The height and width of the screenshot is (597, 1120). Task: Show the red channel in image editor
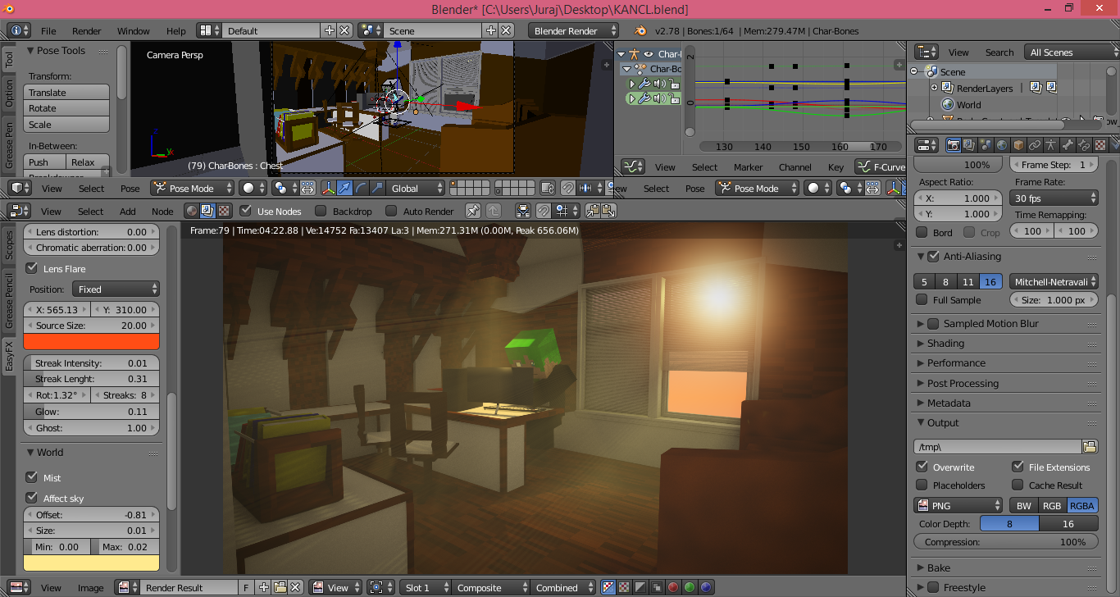(673, 587)
